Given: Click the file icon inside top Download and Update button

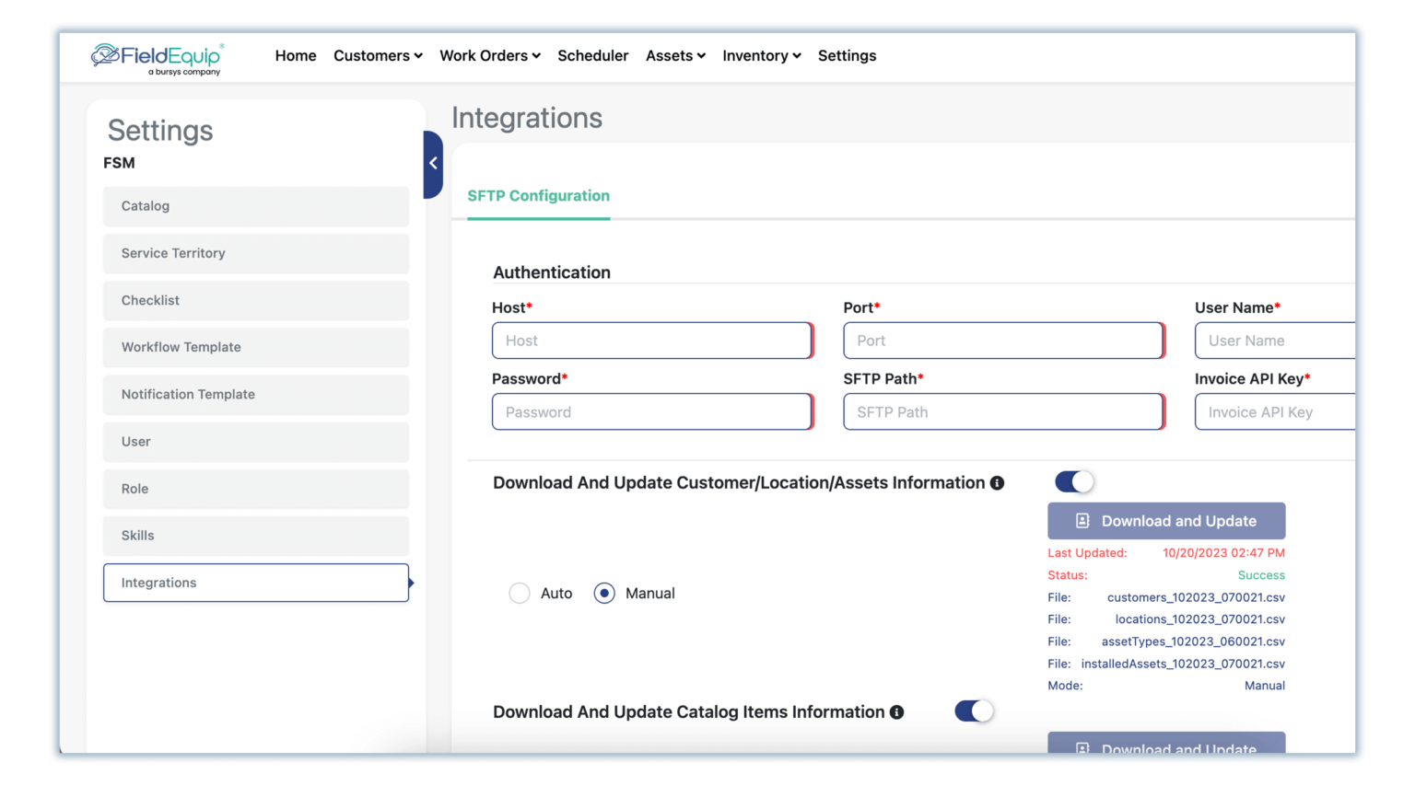Looking at the screenshot, I should pos(1082,520).
